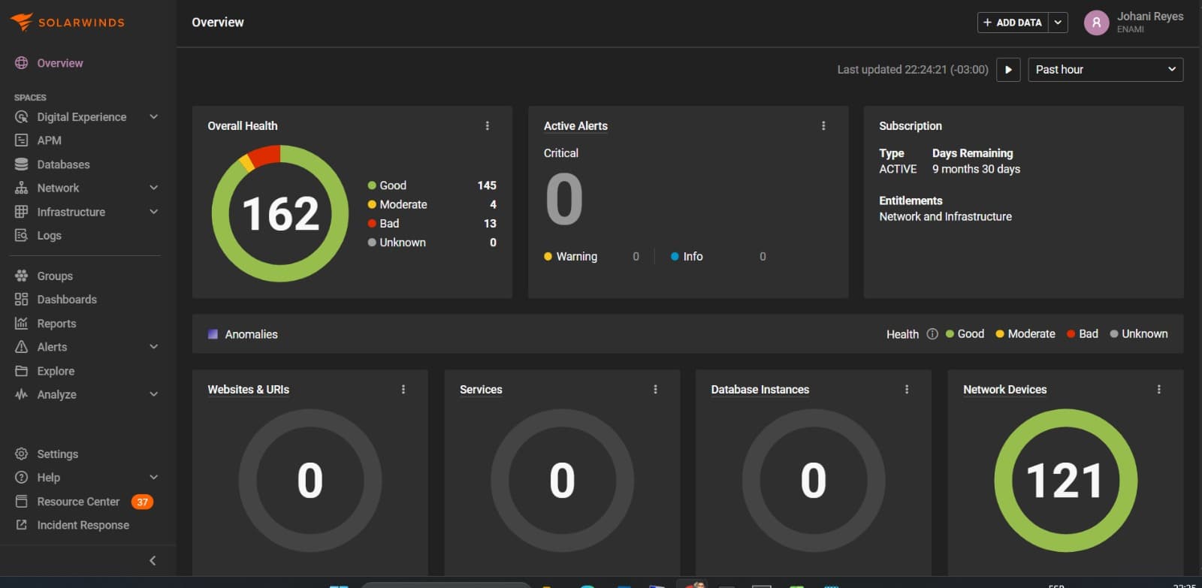Click the Good count 145

(487, 185)
